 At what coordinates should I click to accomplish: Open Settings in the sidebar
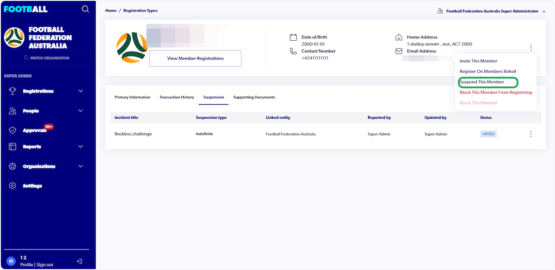(32, 186)
